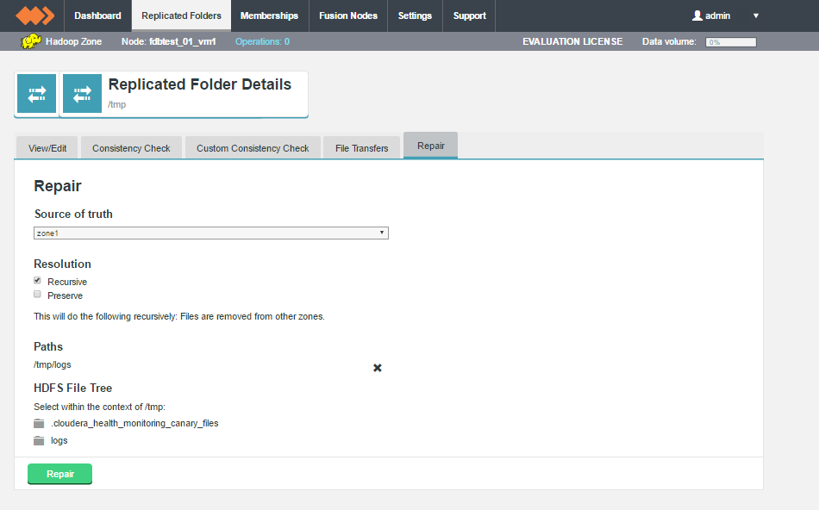Viewport: 819px width, 510px height.
Task: Click the folder icon next to logs
Action: click(39, 440)
